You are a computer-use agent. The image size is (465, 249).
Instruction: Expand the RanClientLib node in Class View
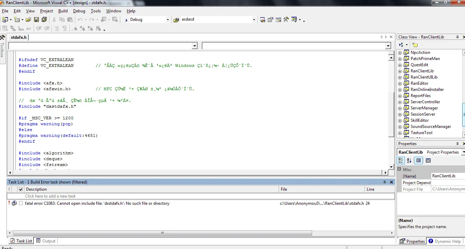tap(400, 71)
